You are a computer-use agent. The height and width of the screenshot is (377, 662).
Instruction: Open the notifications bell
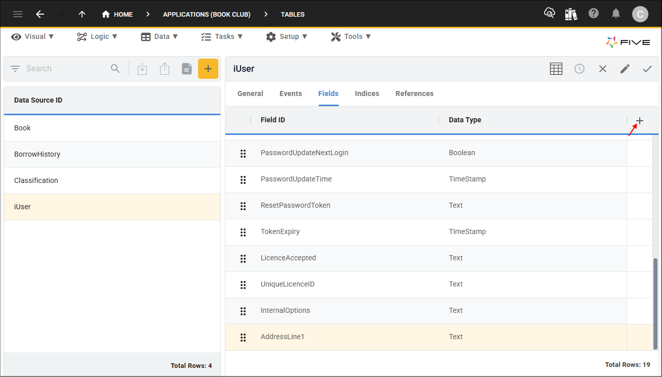click(x=616, y=14)
